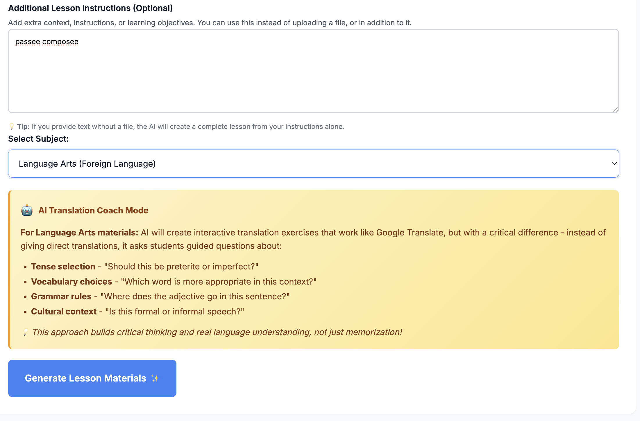The height and width of the screenshot is (421, 640).
Task: Click the 'Additional Lesson Instructions (Optional)' heading
Action: [90, 8]
